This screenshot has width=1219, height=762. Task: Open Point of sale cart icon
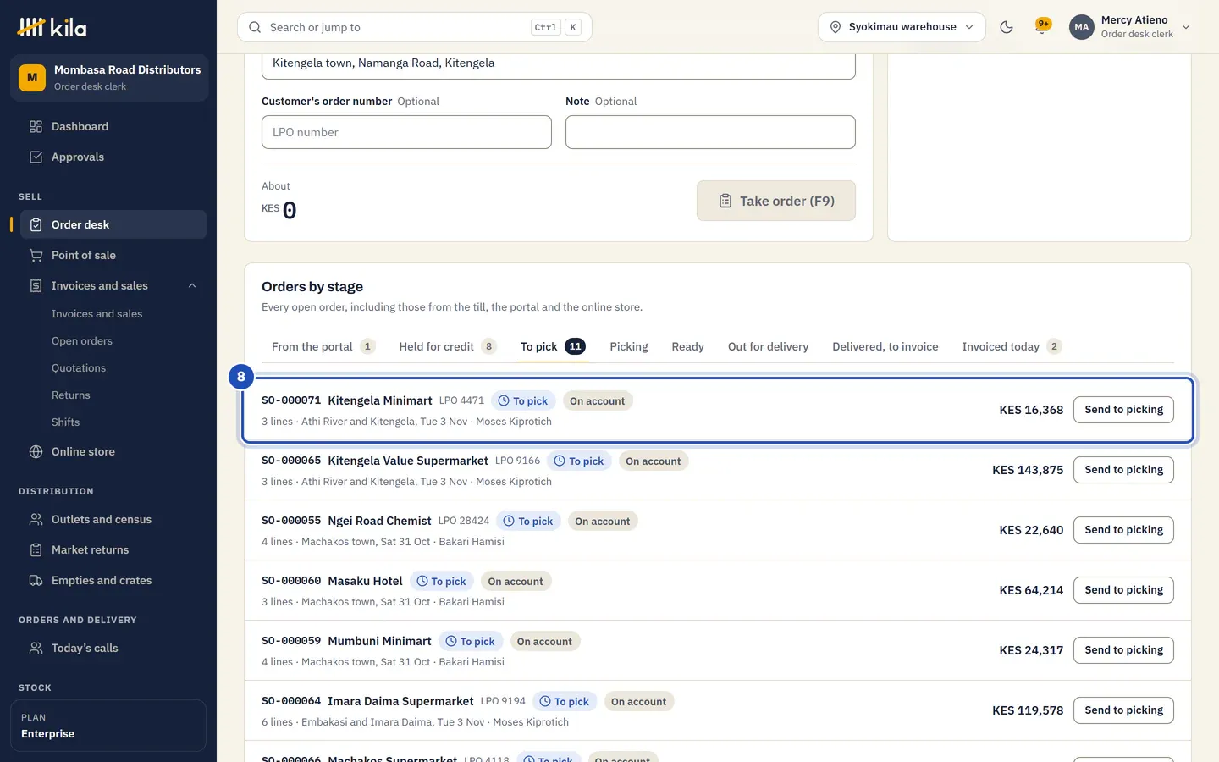[36, 255]
